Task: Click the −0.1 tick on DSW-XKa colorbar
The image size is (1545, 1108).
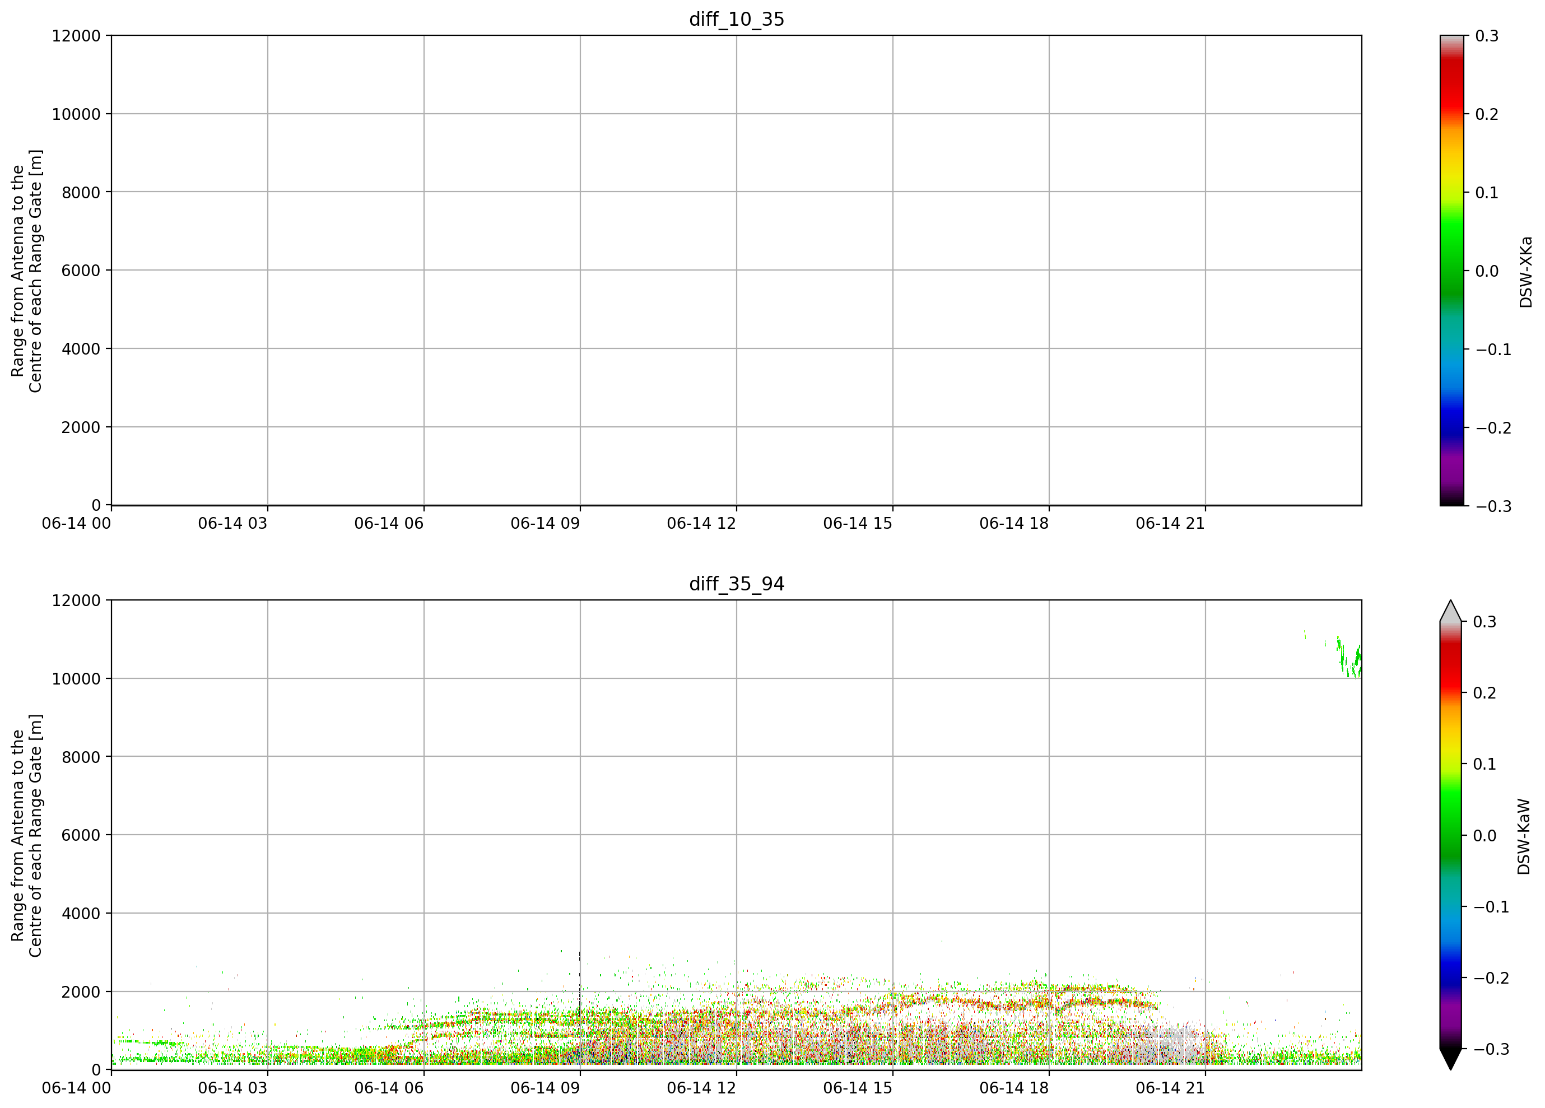Action: (x=1494, y=350)
